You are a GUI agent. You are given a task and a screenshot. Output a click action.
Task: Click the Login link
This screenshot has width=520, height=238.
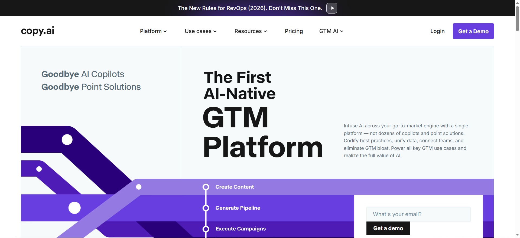[x=437, y=31]
